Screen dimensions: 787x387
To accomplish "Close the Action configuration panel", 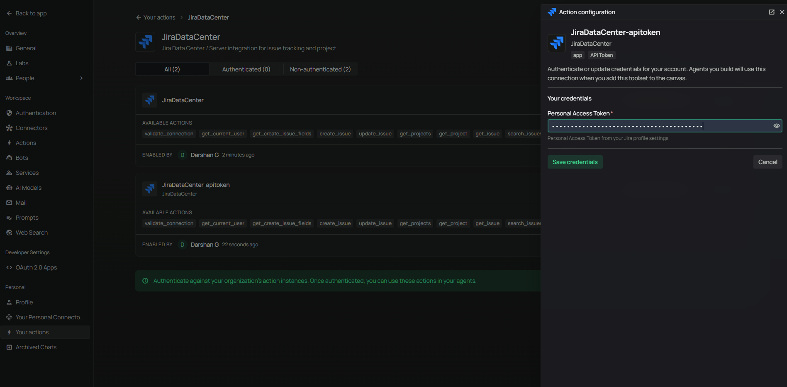I will [782, 12].
